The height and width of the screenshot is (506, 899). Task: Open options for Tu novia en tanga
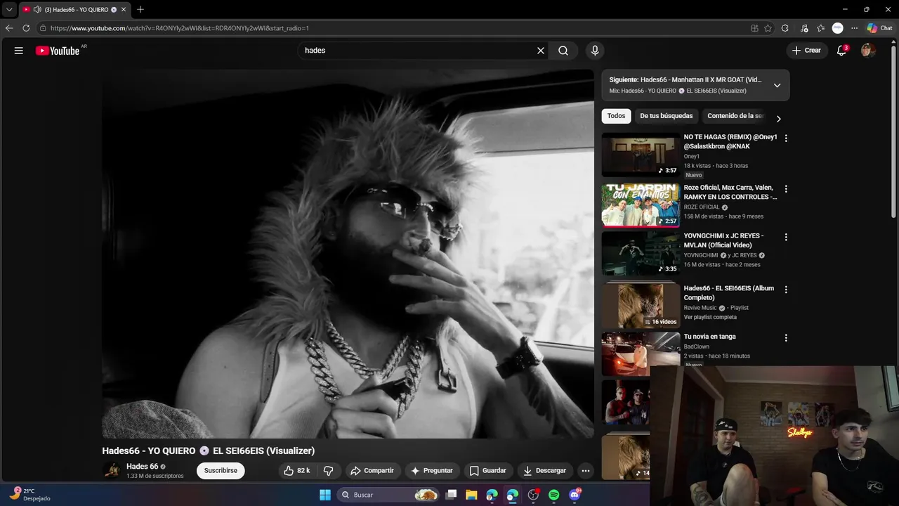[x=786, y=338]
